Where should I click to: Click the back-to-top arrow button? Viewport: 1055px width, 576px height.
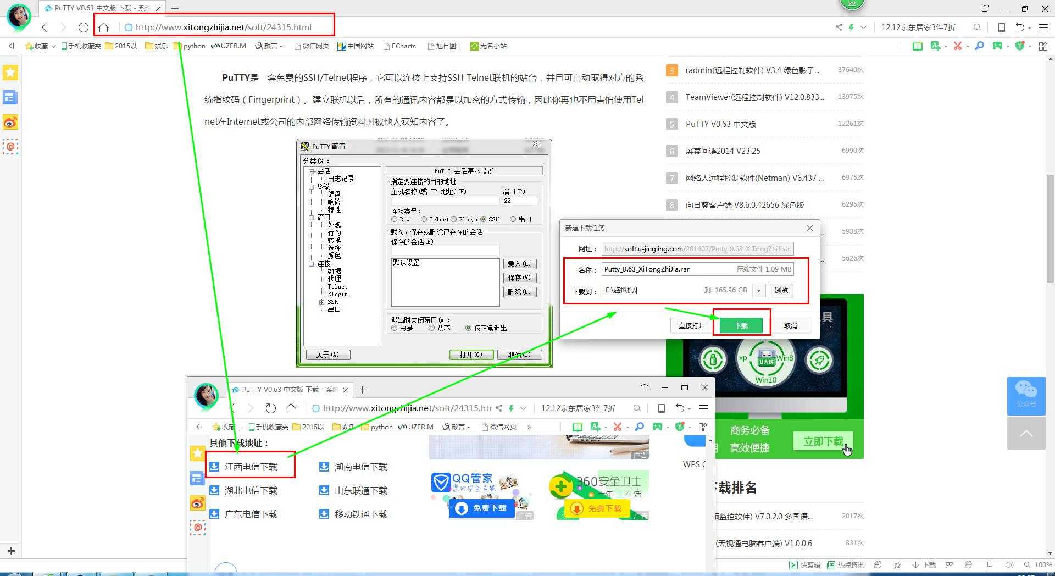1026,434
